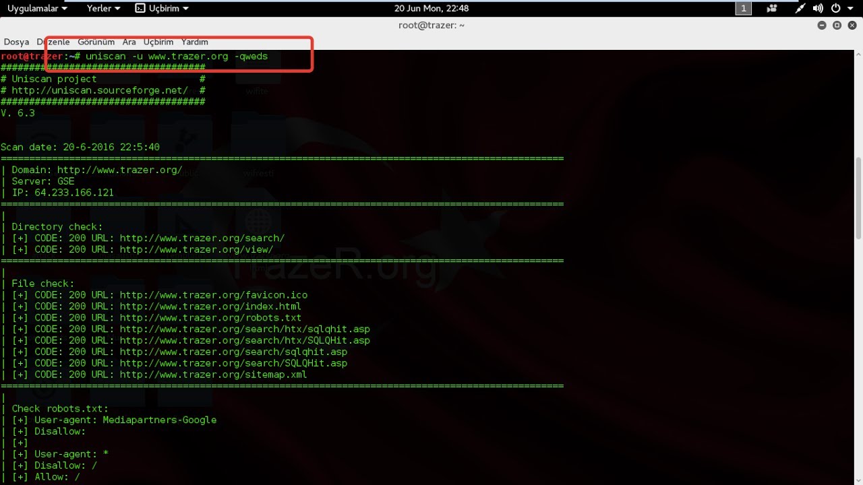Click the User-agent: Mediapartners-Google line
This screenshot has height=485, width=863.
(x=109, y=420)
